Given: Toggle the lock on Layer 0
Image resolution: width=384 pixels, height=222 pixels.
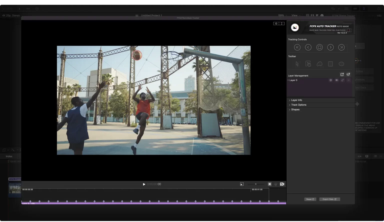Looking at the screenshot, I should point(343,80).
